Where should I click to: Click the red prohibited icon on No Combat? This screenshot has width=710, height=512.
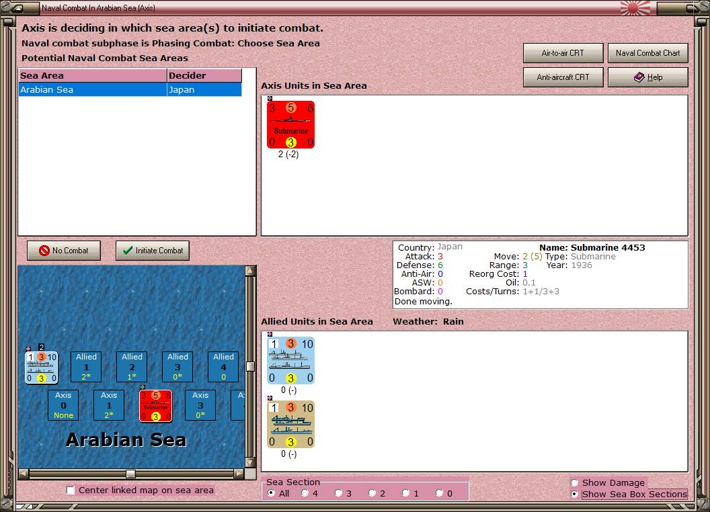click(44, 251)
